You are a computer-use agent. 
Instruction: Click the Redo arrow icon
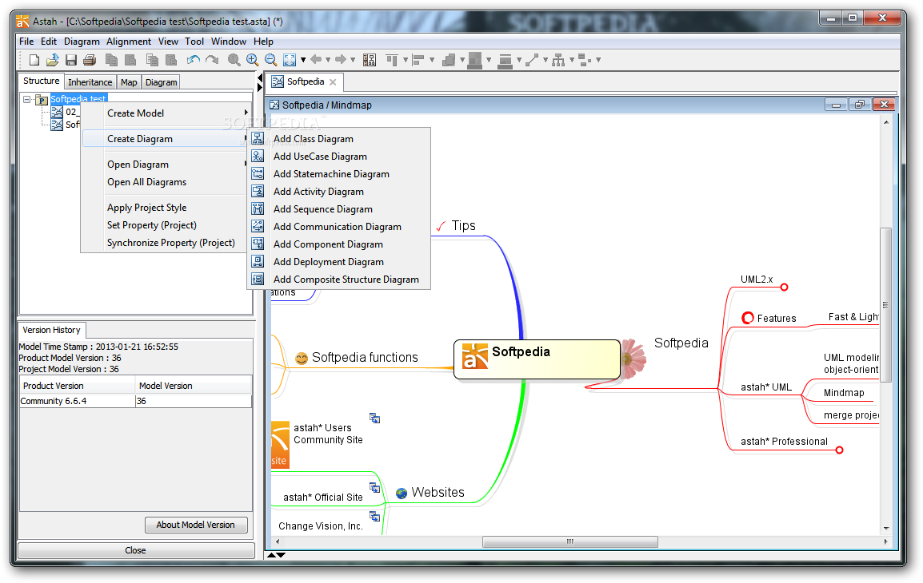tap(212, 60)
